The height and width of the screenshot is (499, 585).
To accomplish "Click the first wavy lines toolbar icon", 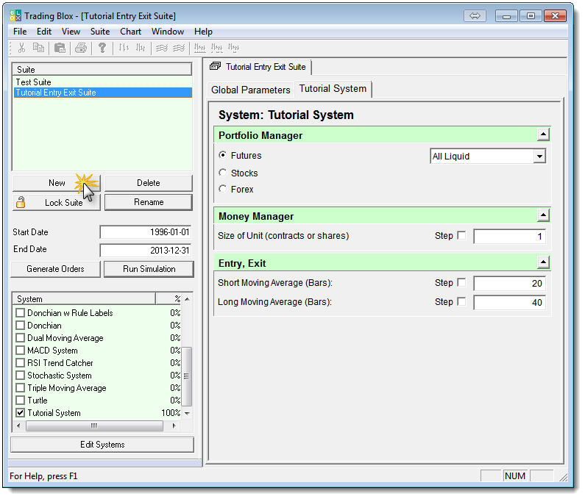I will tap(161, 49).
